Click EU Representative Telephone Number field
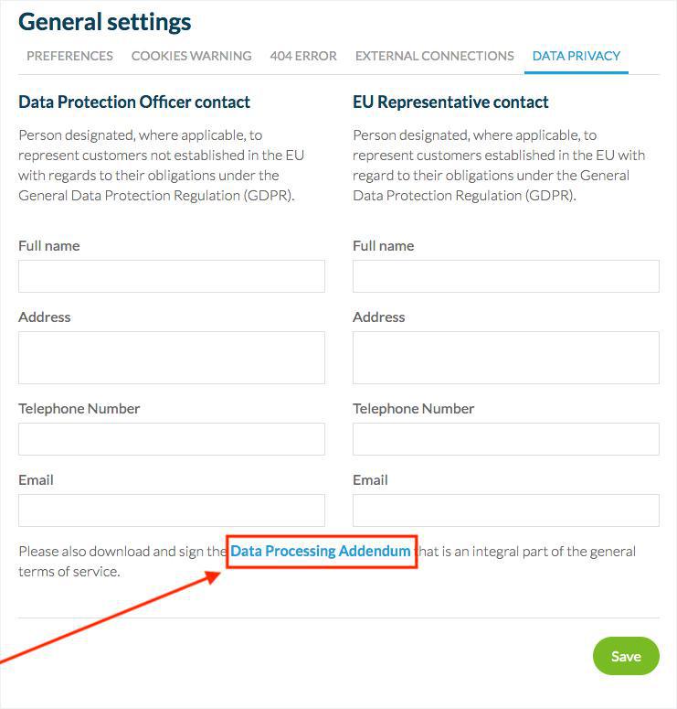The image size is (677, 709). [x=505, y=439]
